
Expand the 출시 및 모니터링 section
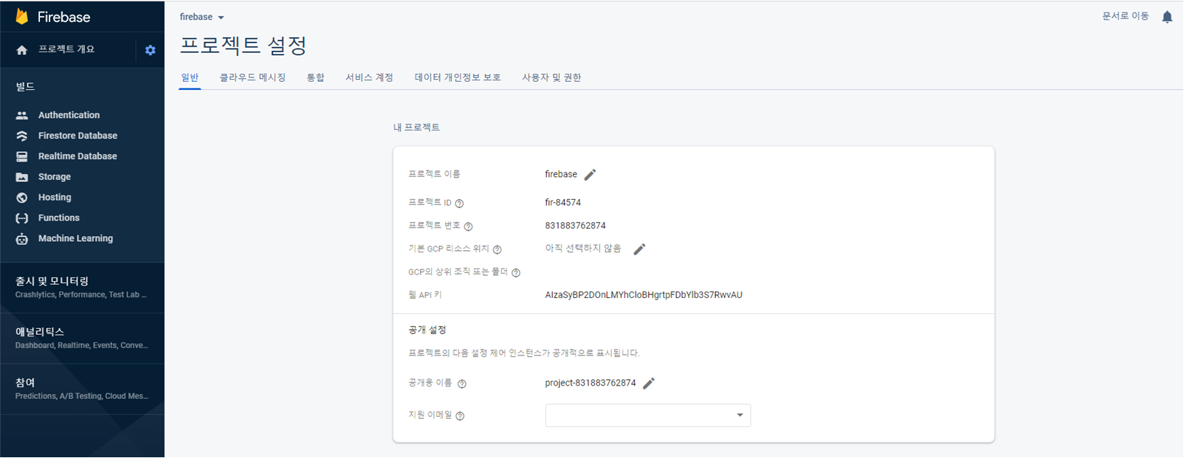82,288
